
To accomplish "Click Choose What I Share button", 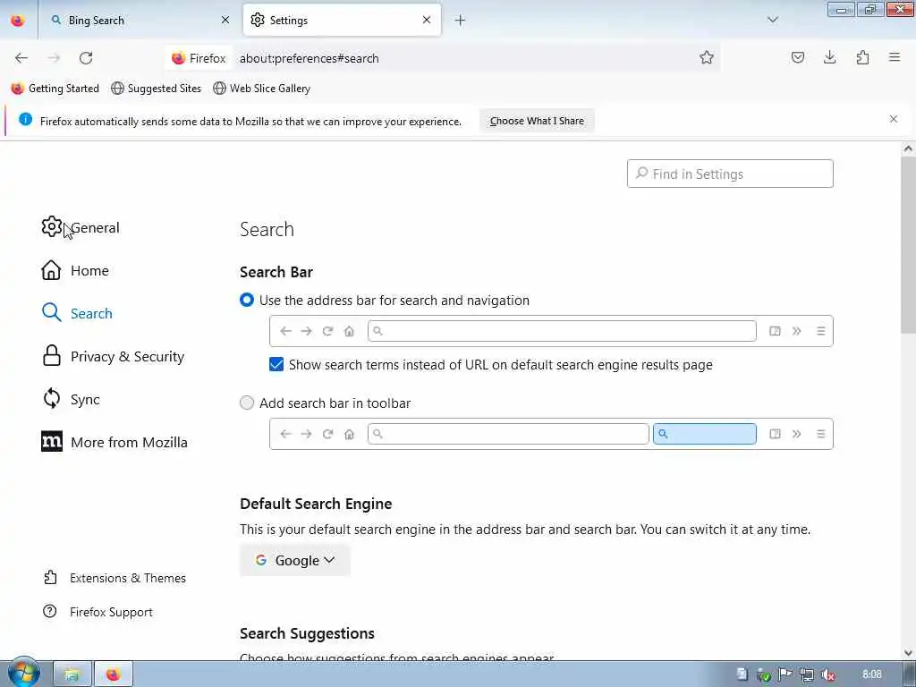I will tap(537, 121).
